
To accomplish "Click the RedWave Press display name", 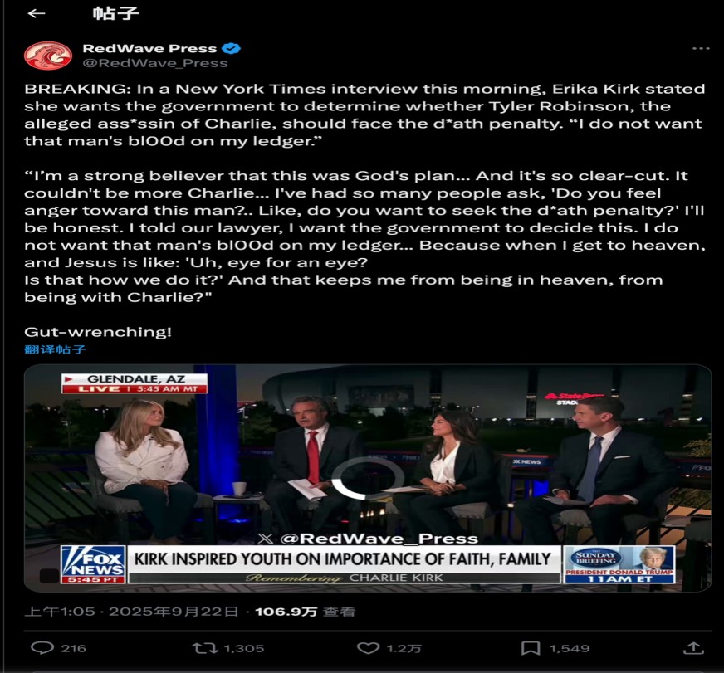I will click(149, 48).
